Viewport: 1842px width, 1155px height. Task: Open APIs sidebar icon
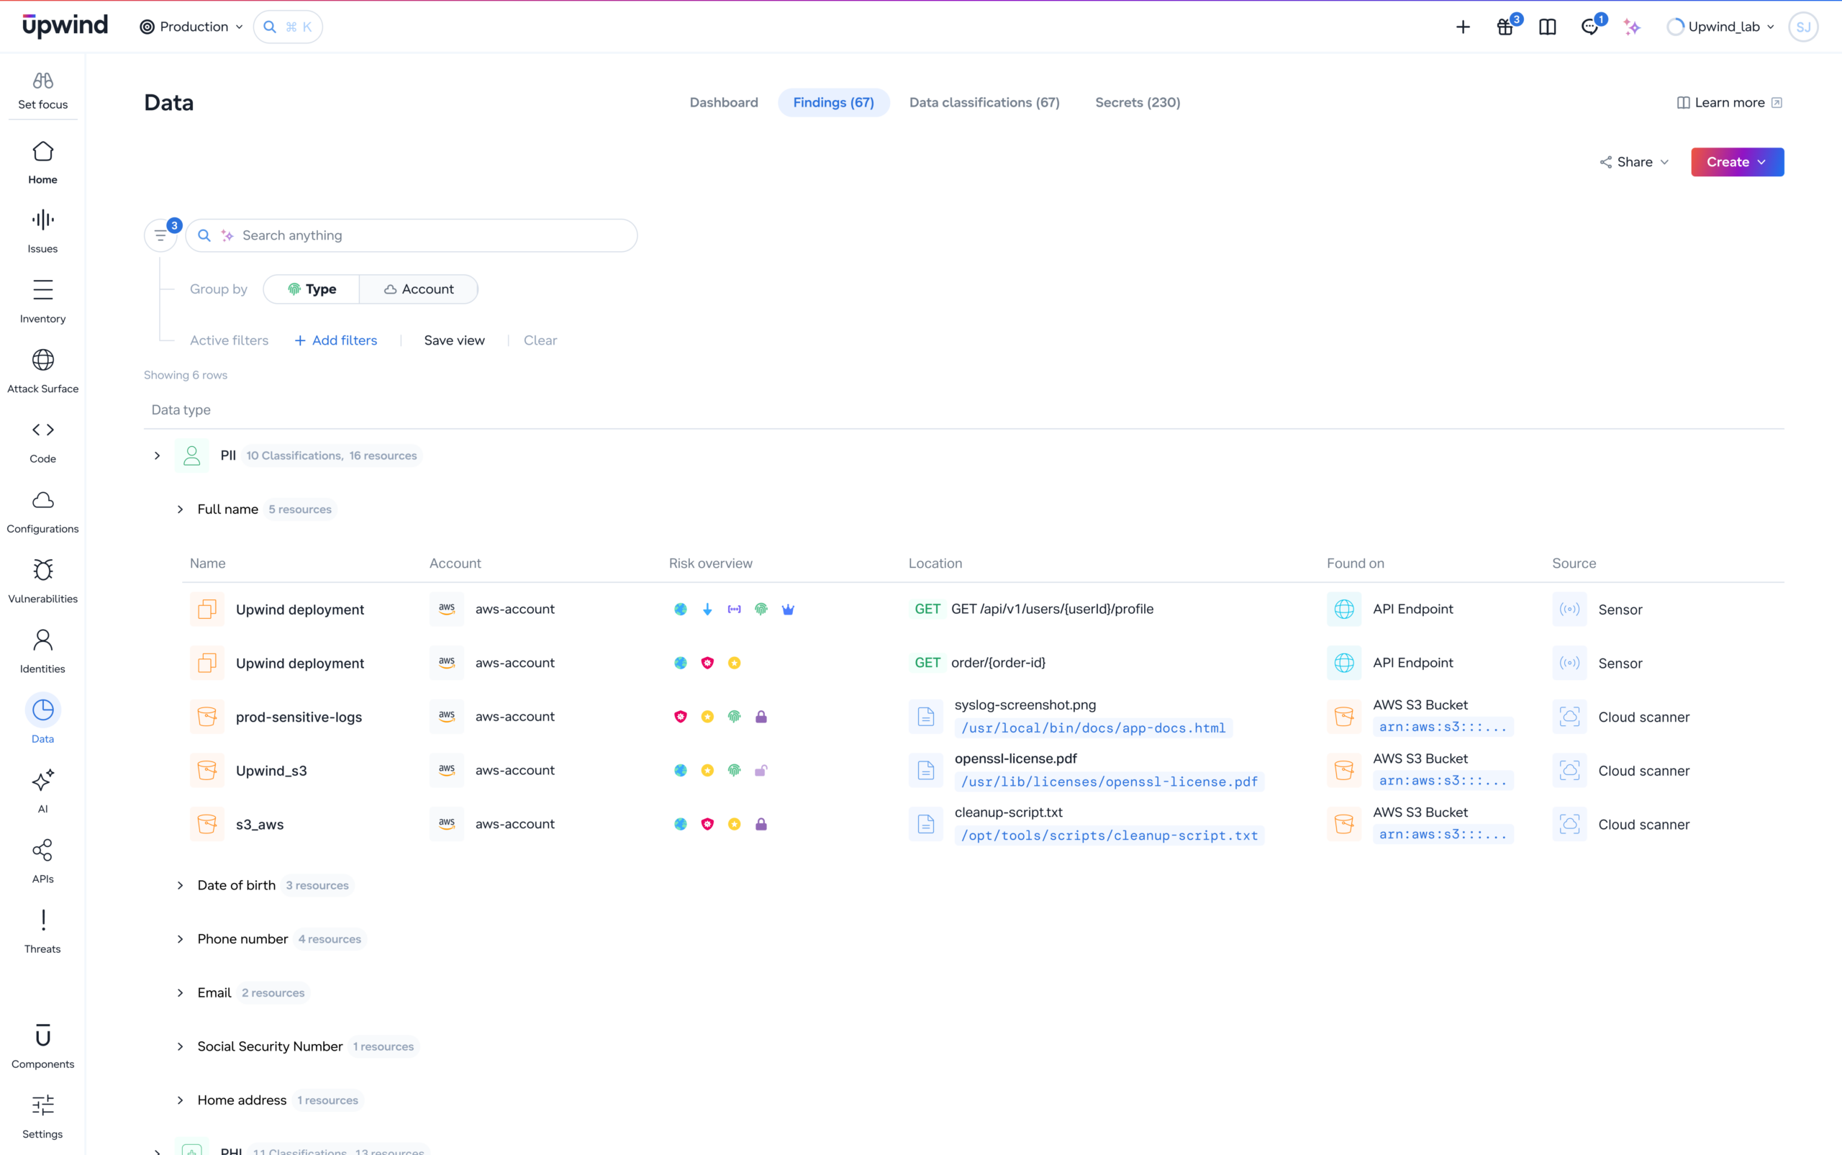point(42,849)
